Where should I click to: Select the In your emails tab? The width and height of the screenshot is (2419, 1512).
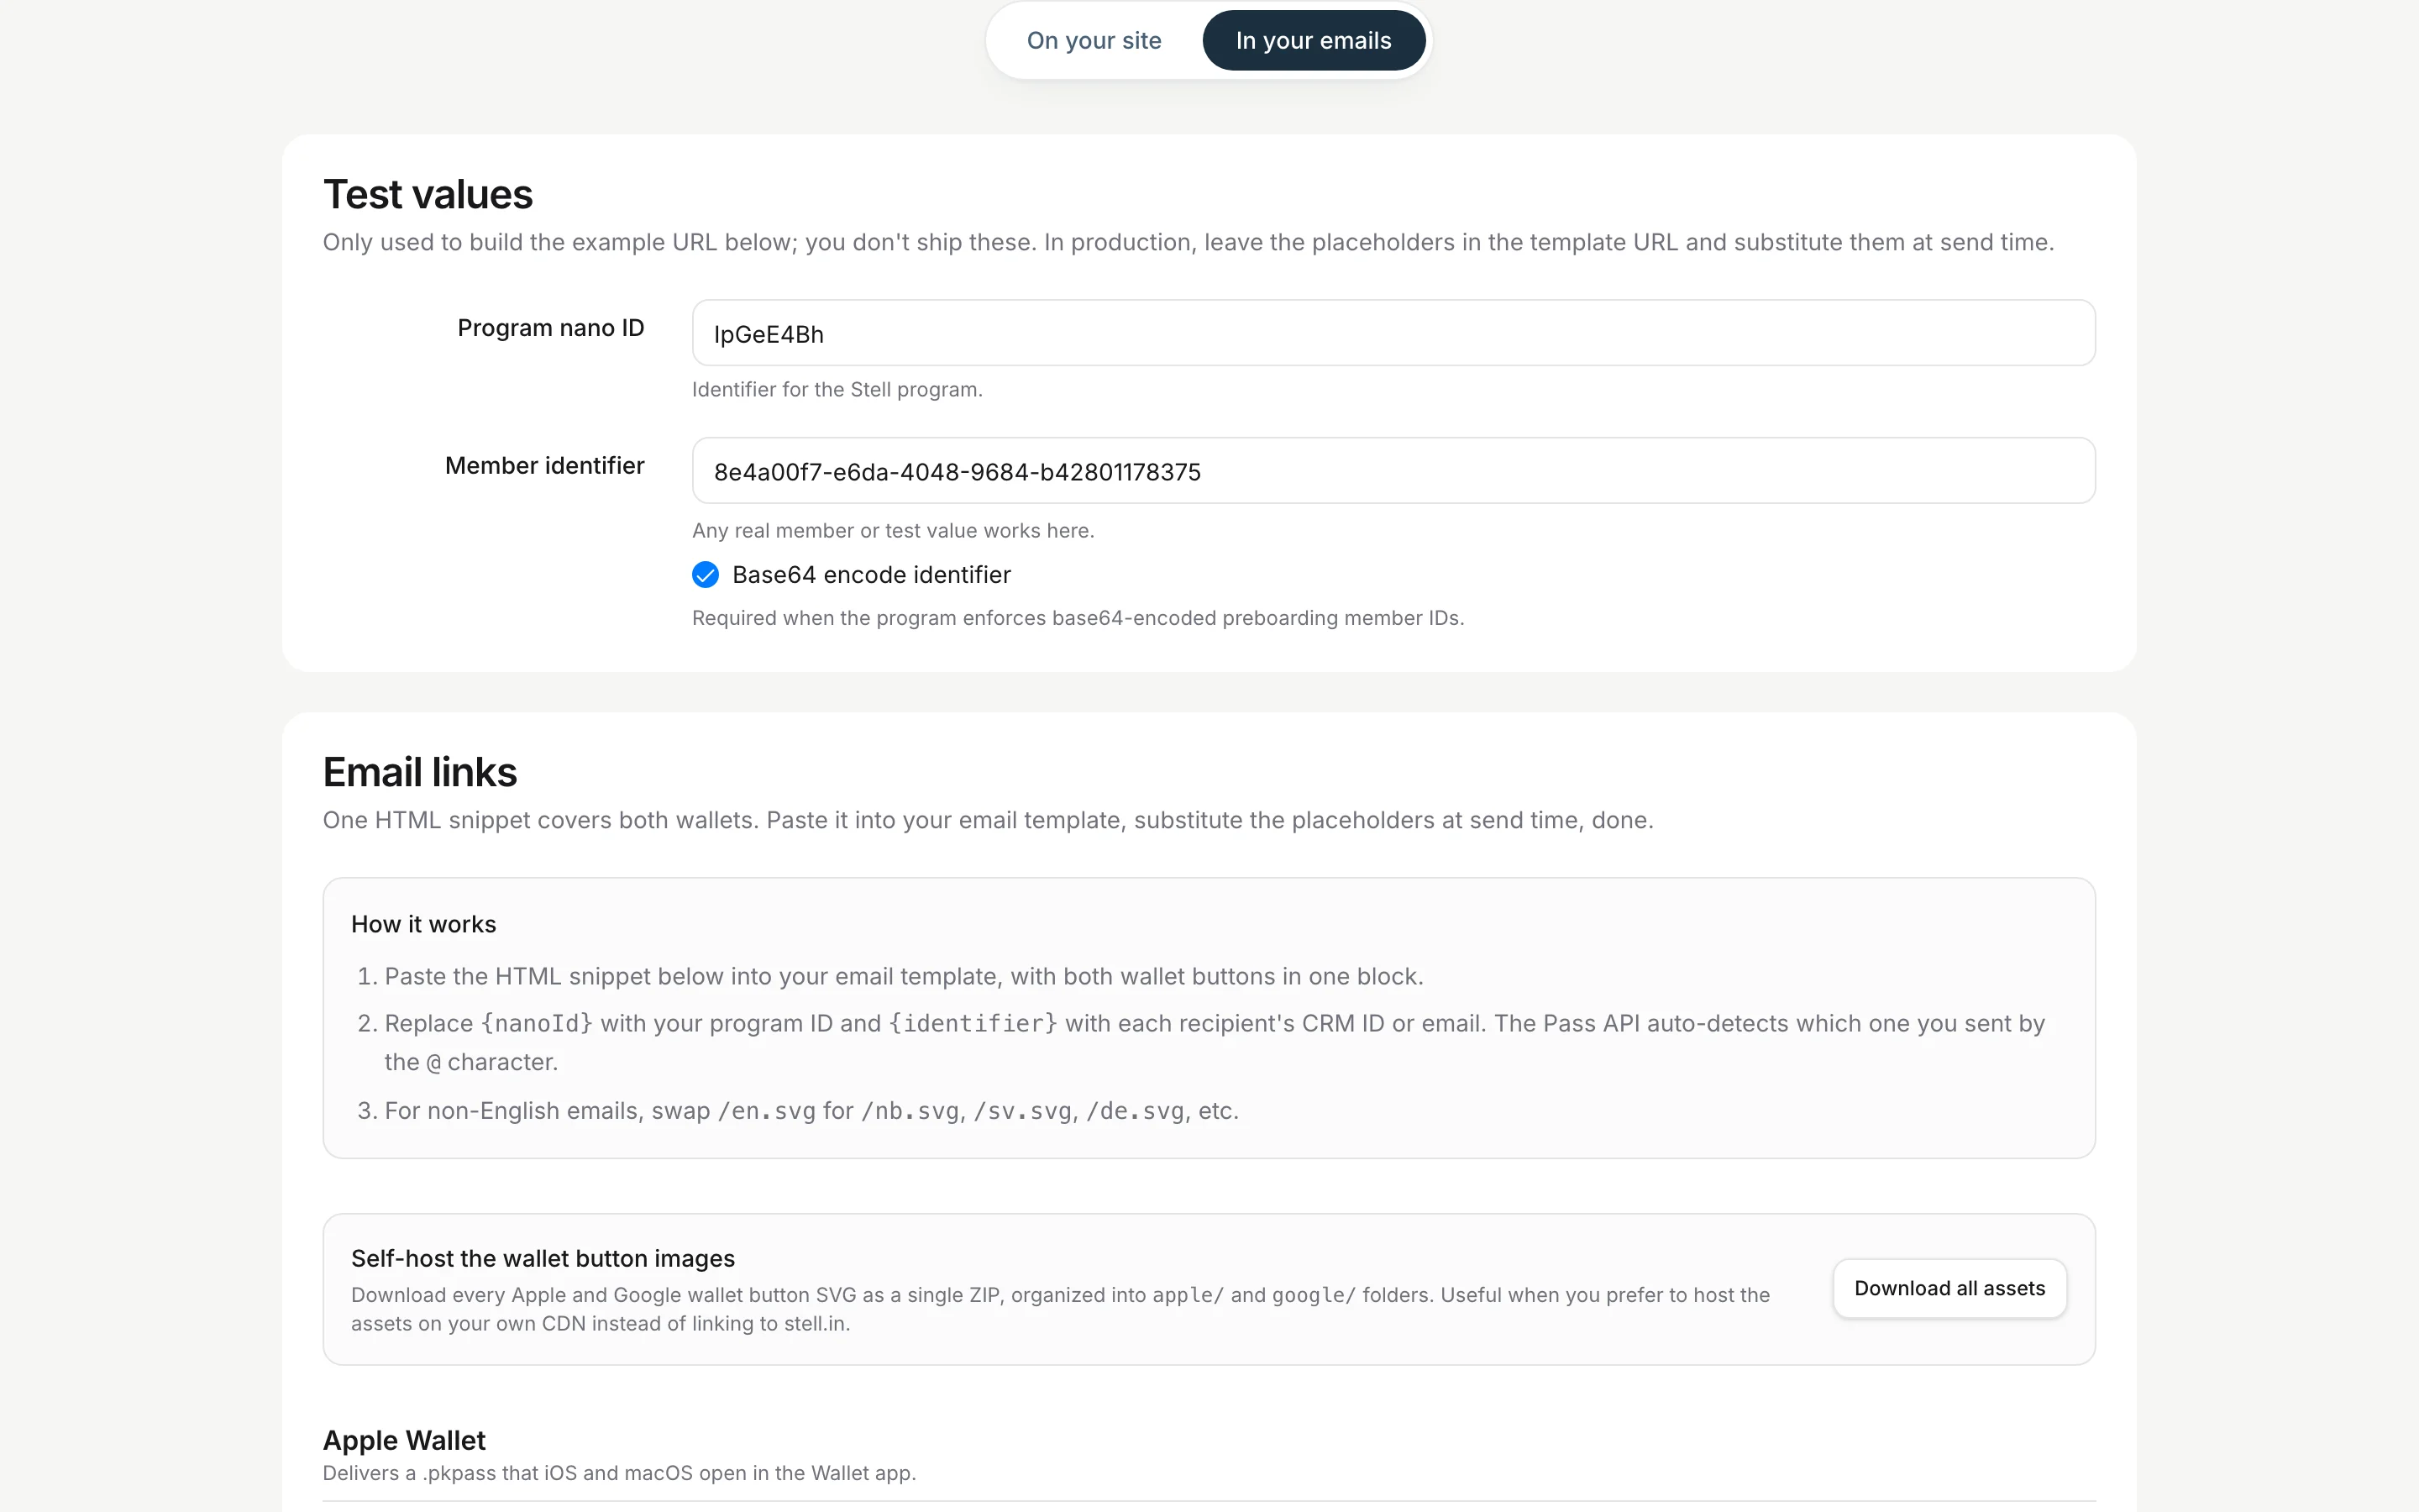tap(1313, 41)
